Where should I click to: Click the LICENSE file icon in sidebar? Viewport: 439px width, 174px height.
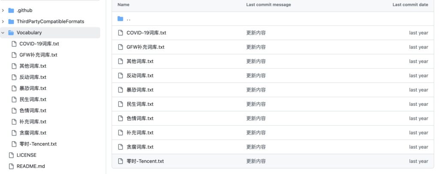pyautogui.click(x=11, y=155)
